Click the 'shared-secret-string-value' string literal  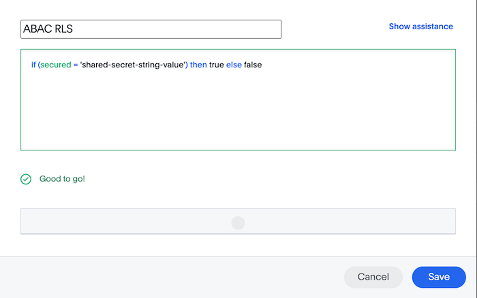pos(133,65)
